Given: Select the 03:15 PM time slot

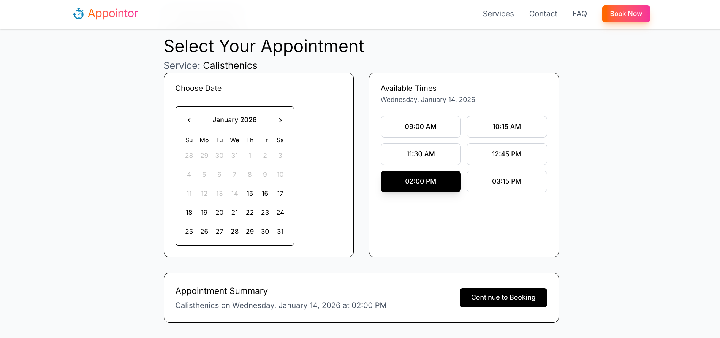Looking at the screenshot, I should 506,181.
